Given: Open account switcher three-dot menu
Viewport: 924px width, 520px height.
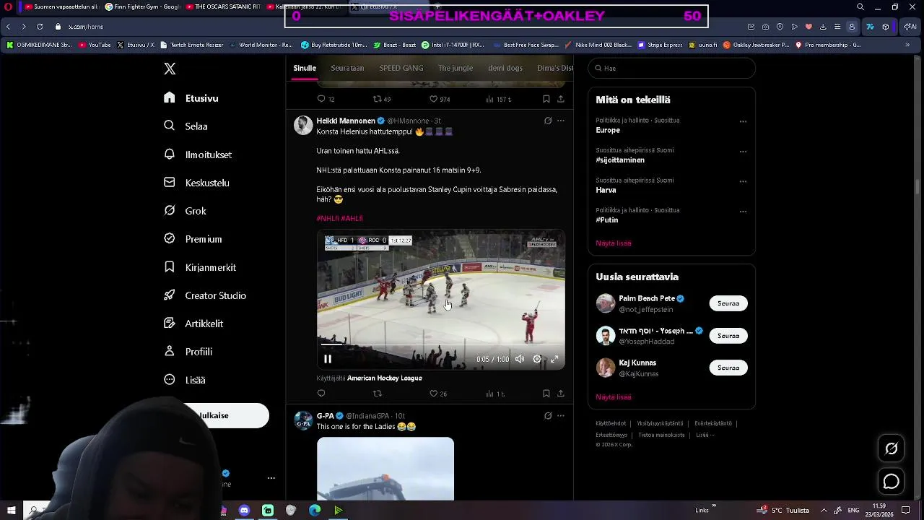Looking at the screenshot, I should [x=271, y=478].
